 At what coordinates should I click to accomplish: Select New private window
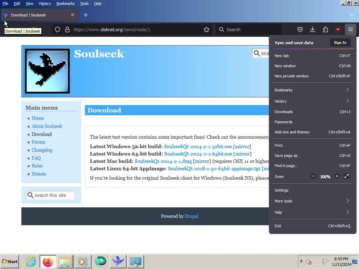click(x=312, y=76)
